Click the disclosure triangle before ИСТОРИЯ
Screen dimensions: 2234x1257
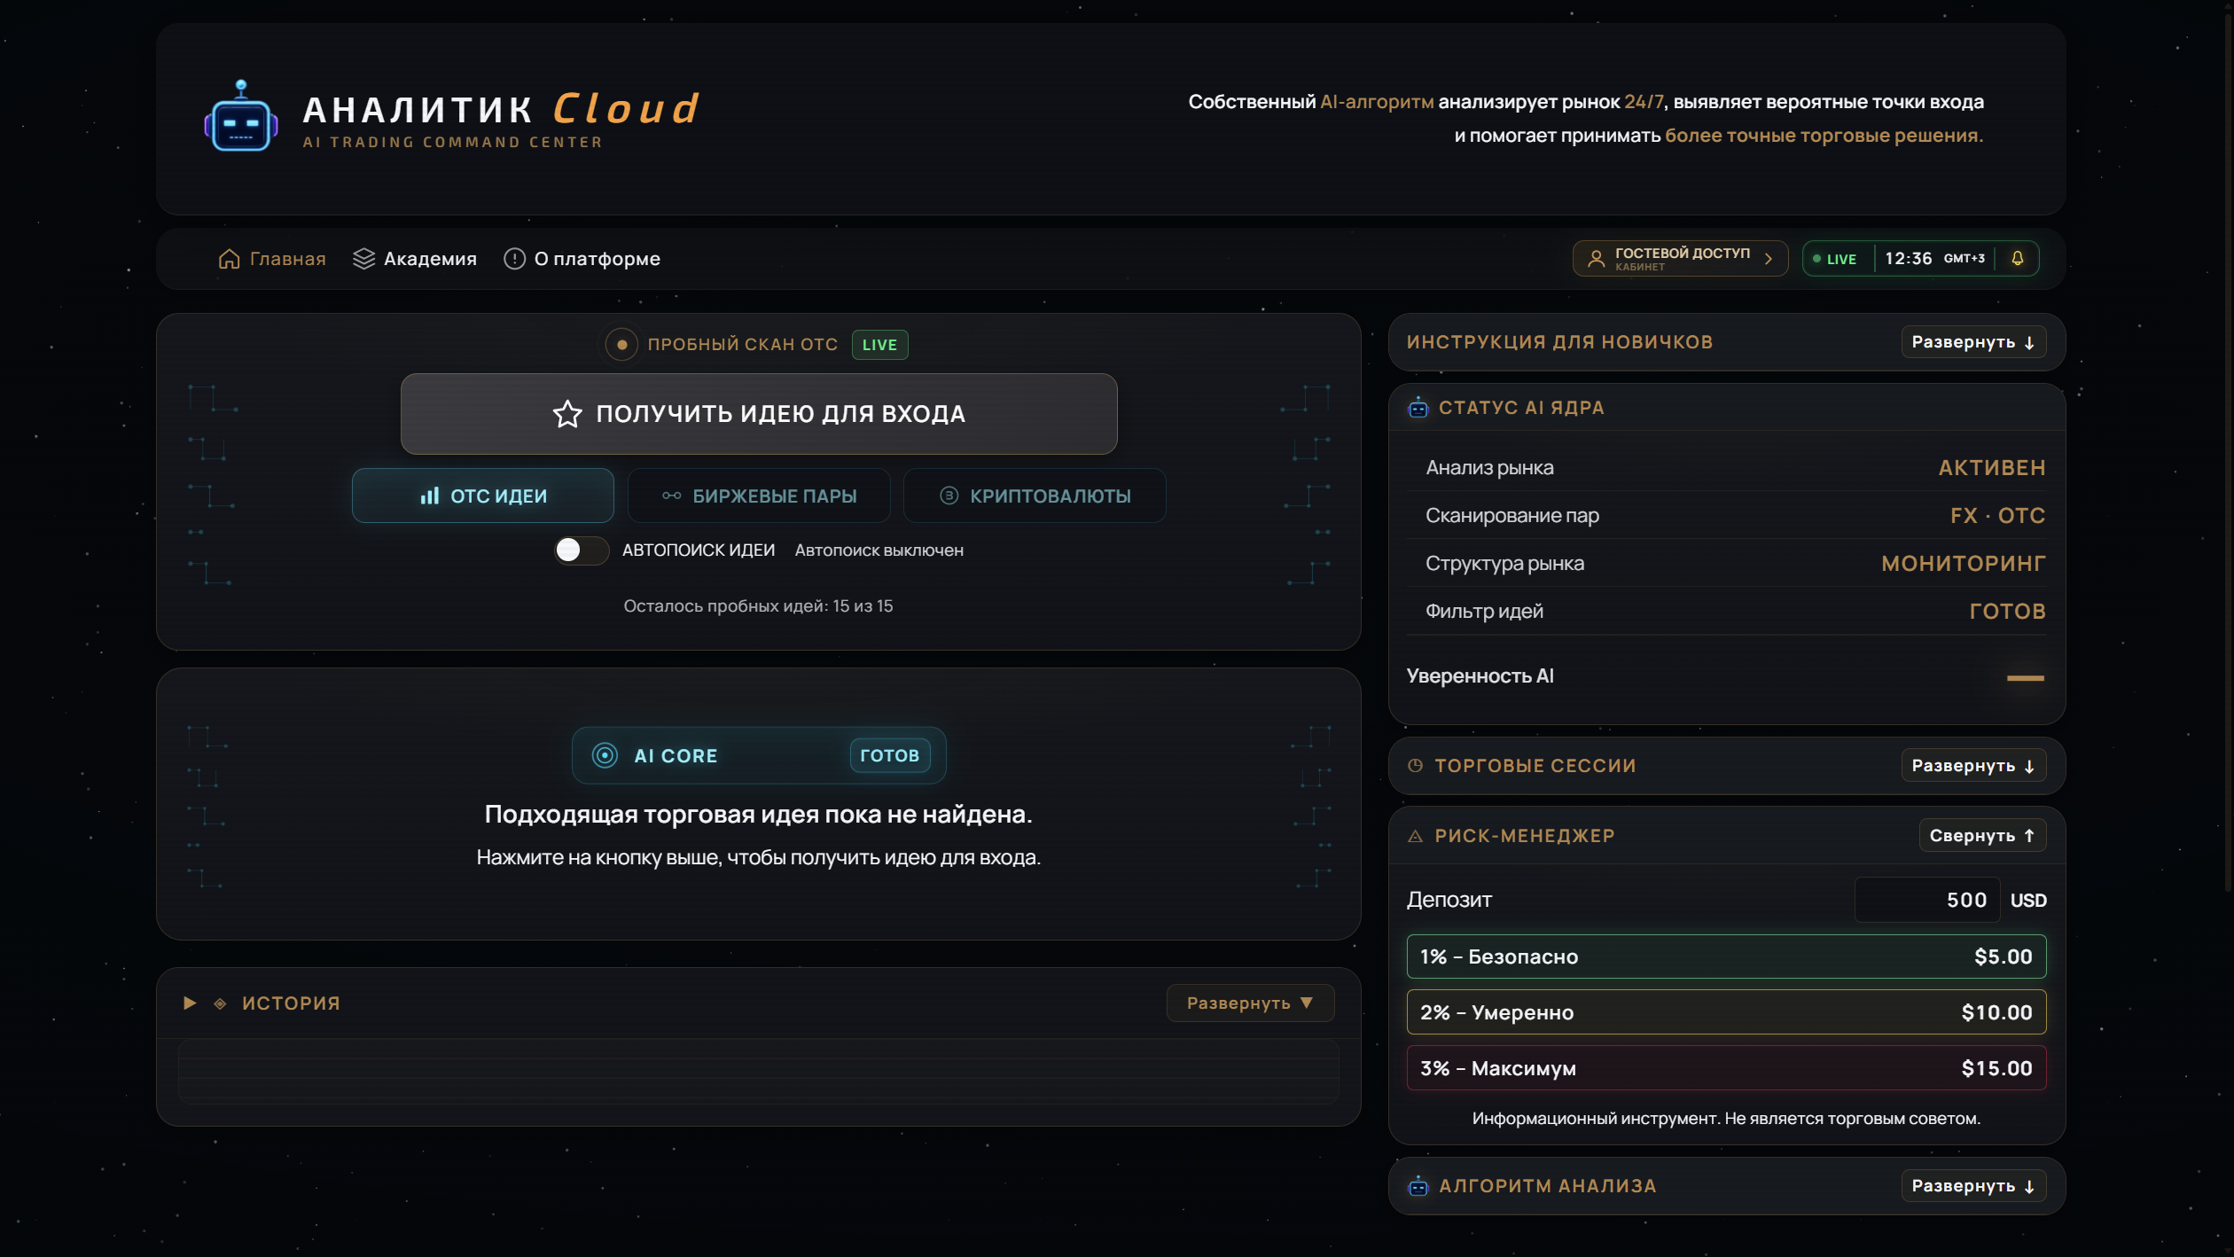click(x=190, y=1003)
